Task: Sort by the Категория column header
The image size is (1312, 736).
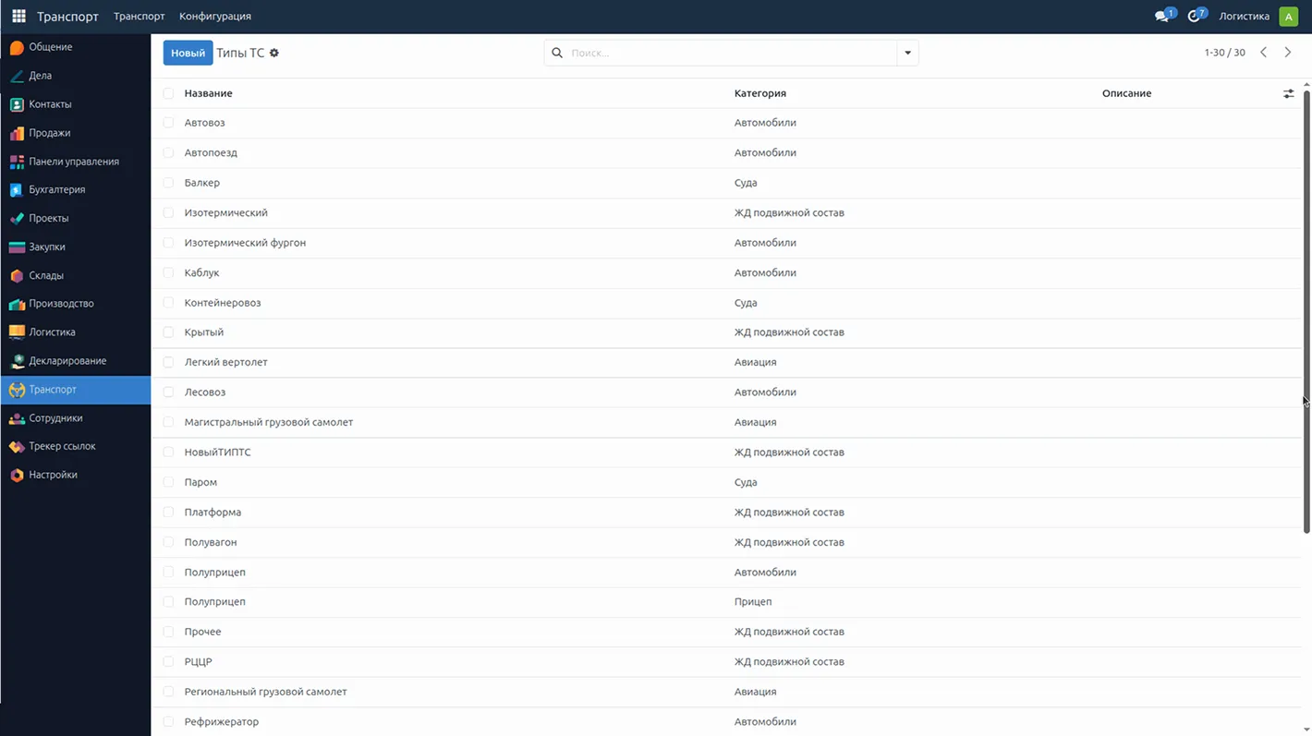Action: 760,93
